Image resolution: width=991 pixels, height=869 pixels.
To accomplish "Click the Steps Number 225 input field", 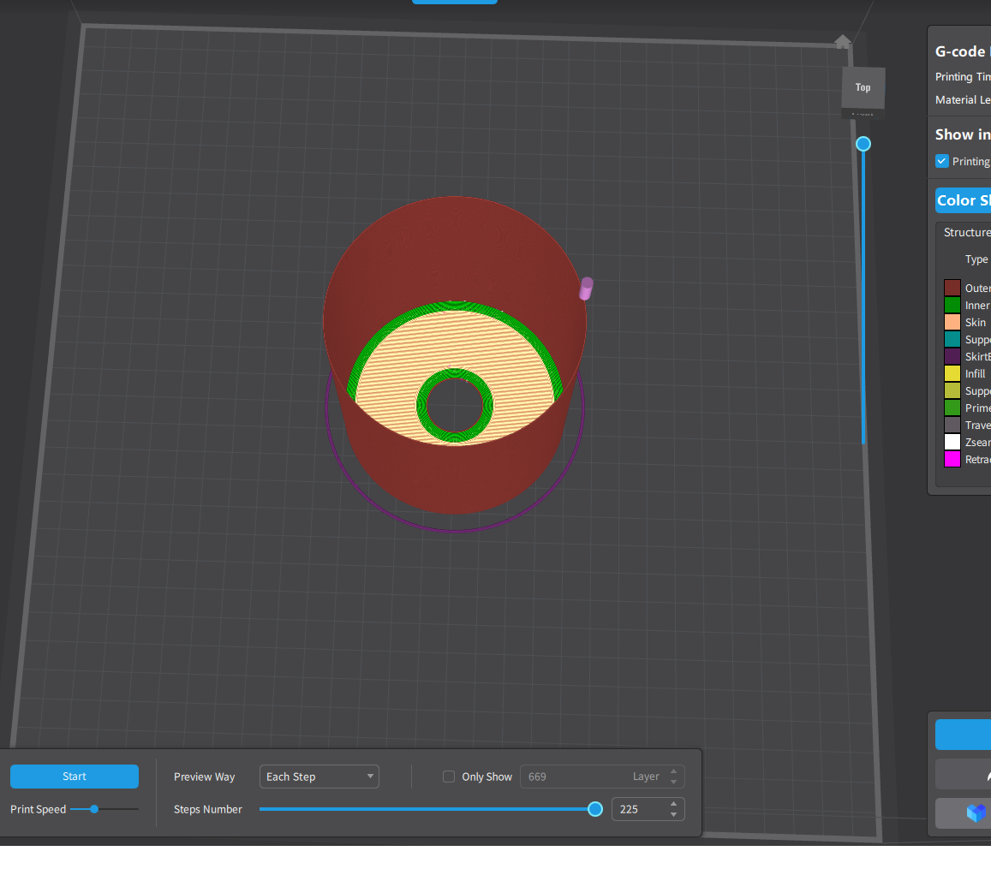I will click(640, 809).
